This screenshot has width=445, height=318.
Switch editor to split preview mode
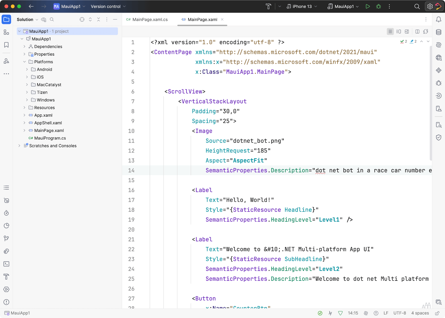coord(399,31)
